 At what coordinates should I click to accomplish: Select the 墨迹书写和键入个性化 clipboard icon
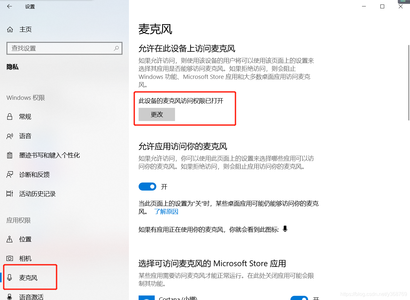10,155
